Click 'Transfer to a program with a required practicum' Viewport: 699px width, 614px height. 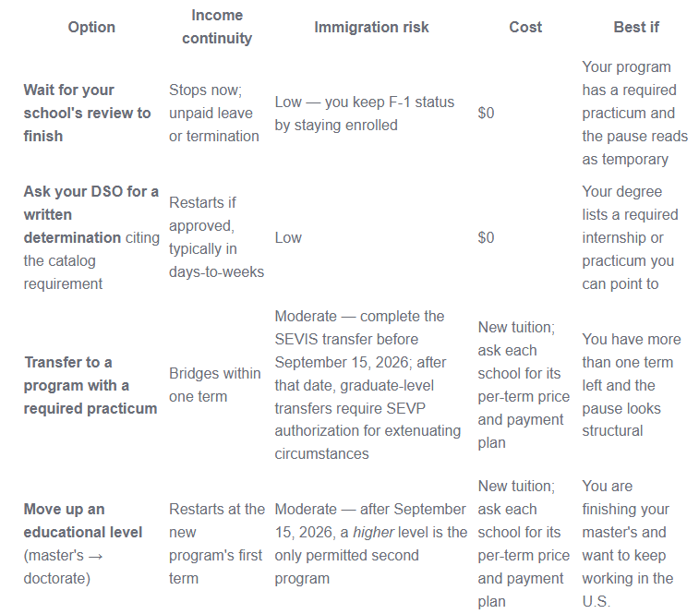90,385
